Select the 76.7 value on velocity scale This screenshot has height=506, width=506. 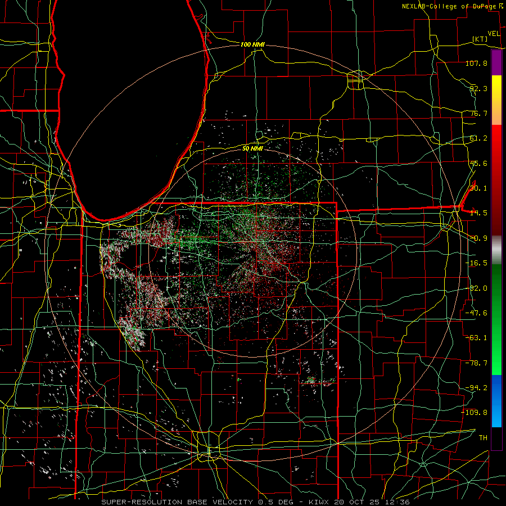click(x=478, y=113)
